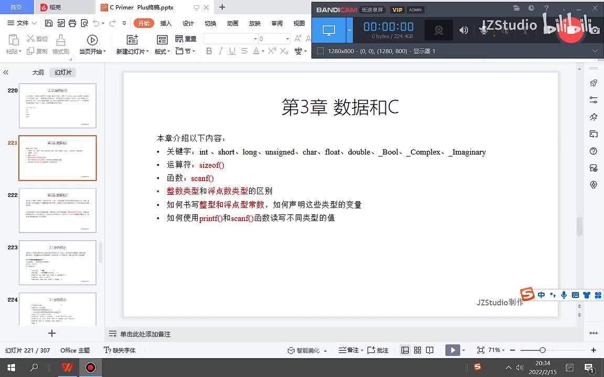The height and width of the screenshot is (377, 604).
Task: Click the zoom out minus button
Action: (x=512, y=350)
